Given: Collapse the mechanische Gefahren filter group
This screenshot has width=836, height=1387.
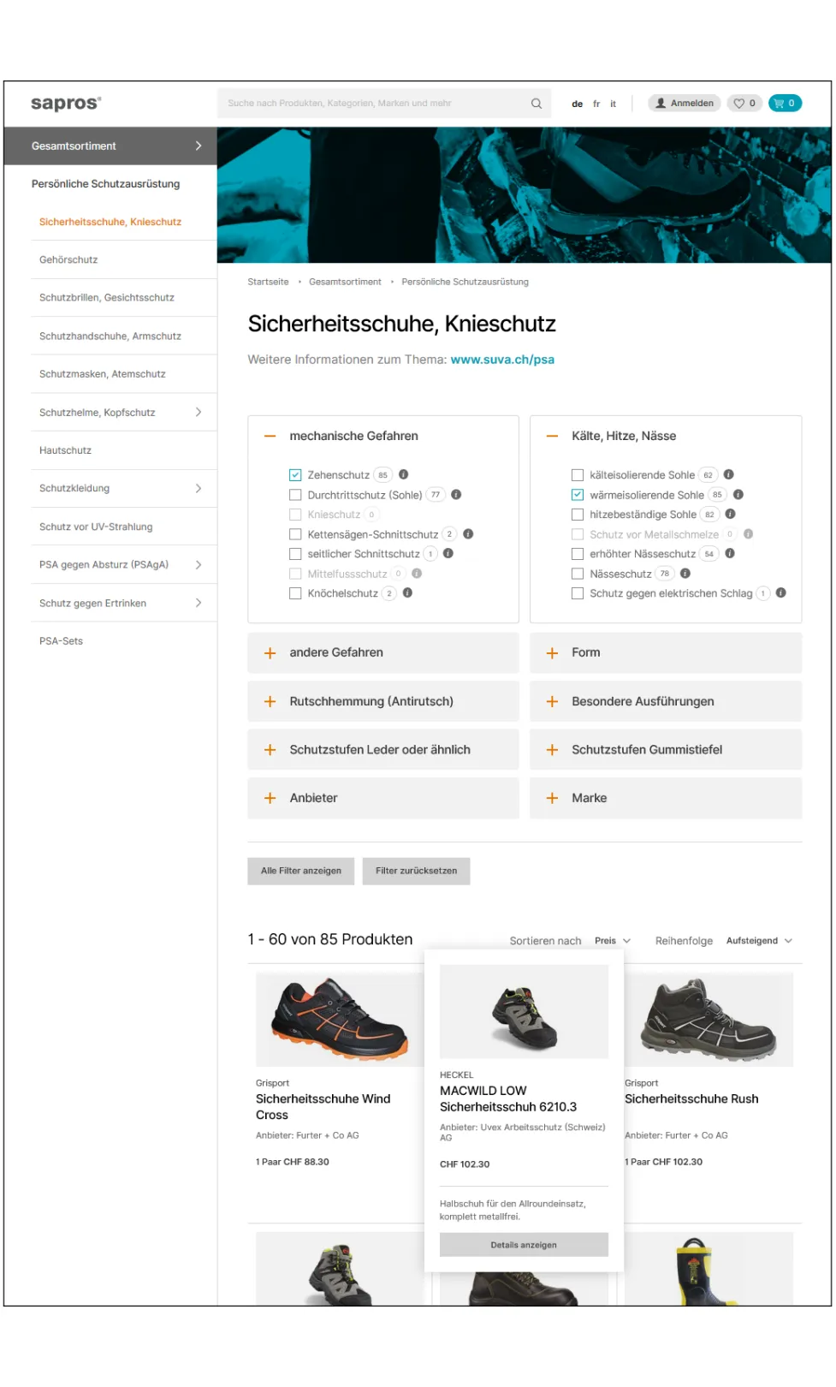Looking at the screenshot, I should tap(270, 437).
